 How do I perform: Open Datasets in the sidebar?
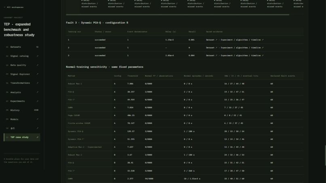(22, 47)
